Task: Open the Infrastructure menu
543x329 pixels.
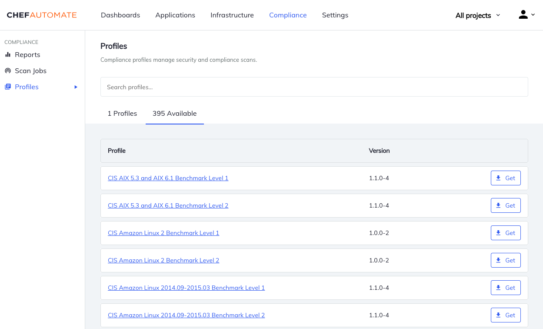Action: [x=232, y=15]
